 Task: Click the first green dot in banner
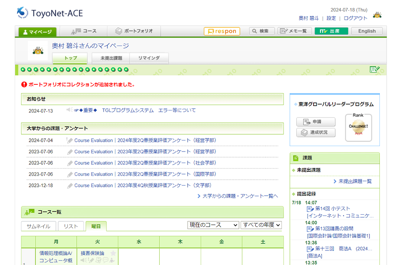[x=23, y=69]
